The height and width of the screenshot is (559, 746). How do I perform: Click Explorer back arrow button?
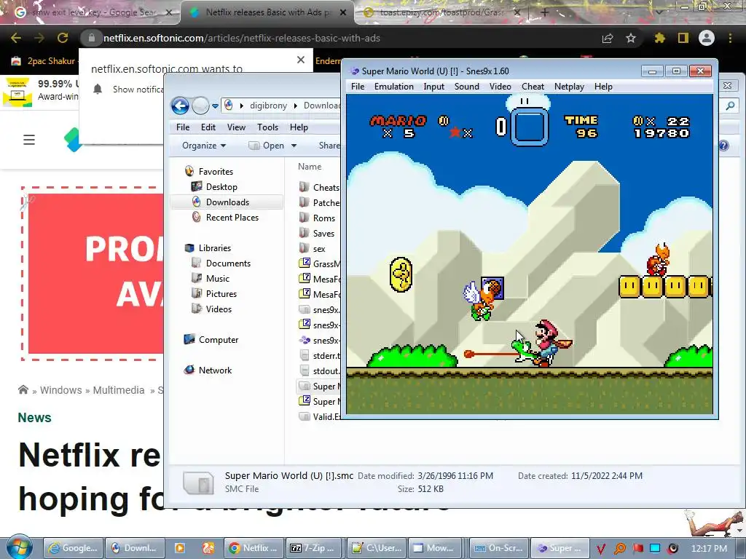pos(181,106)
